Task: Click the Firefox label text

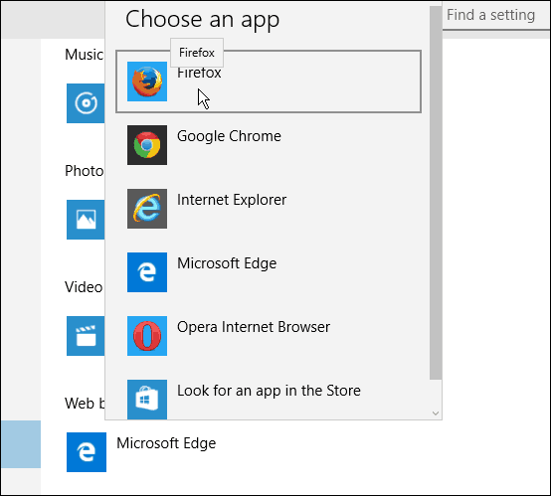Action: (x=199, y=74)
